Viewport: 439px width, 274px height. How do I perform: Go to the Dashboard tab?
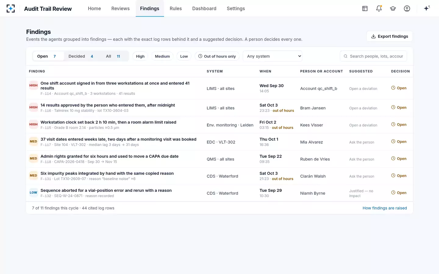[x=204, y=9]
